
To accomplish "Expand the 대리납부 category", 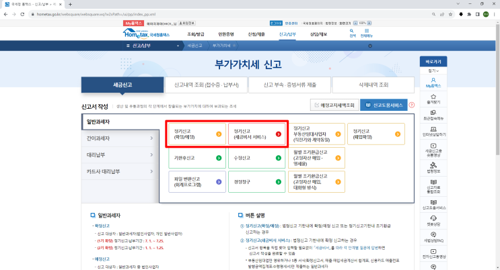I will (120, 154).
